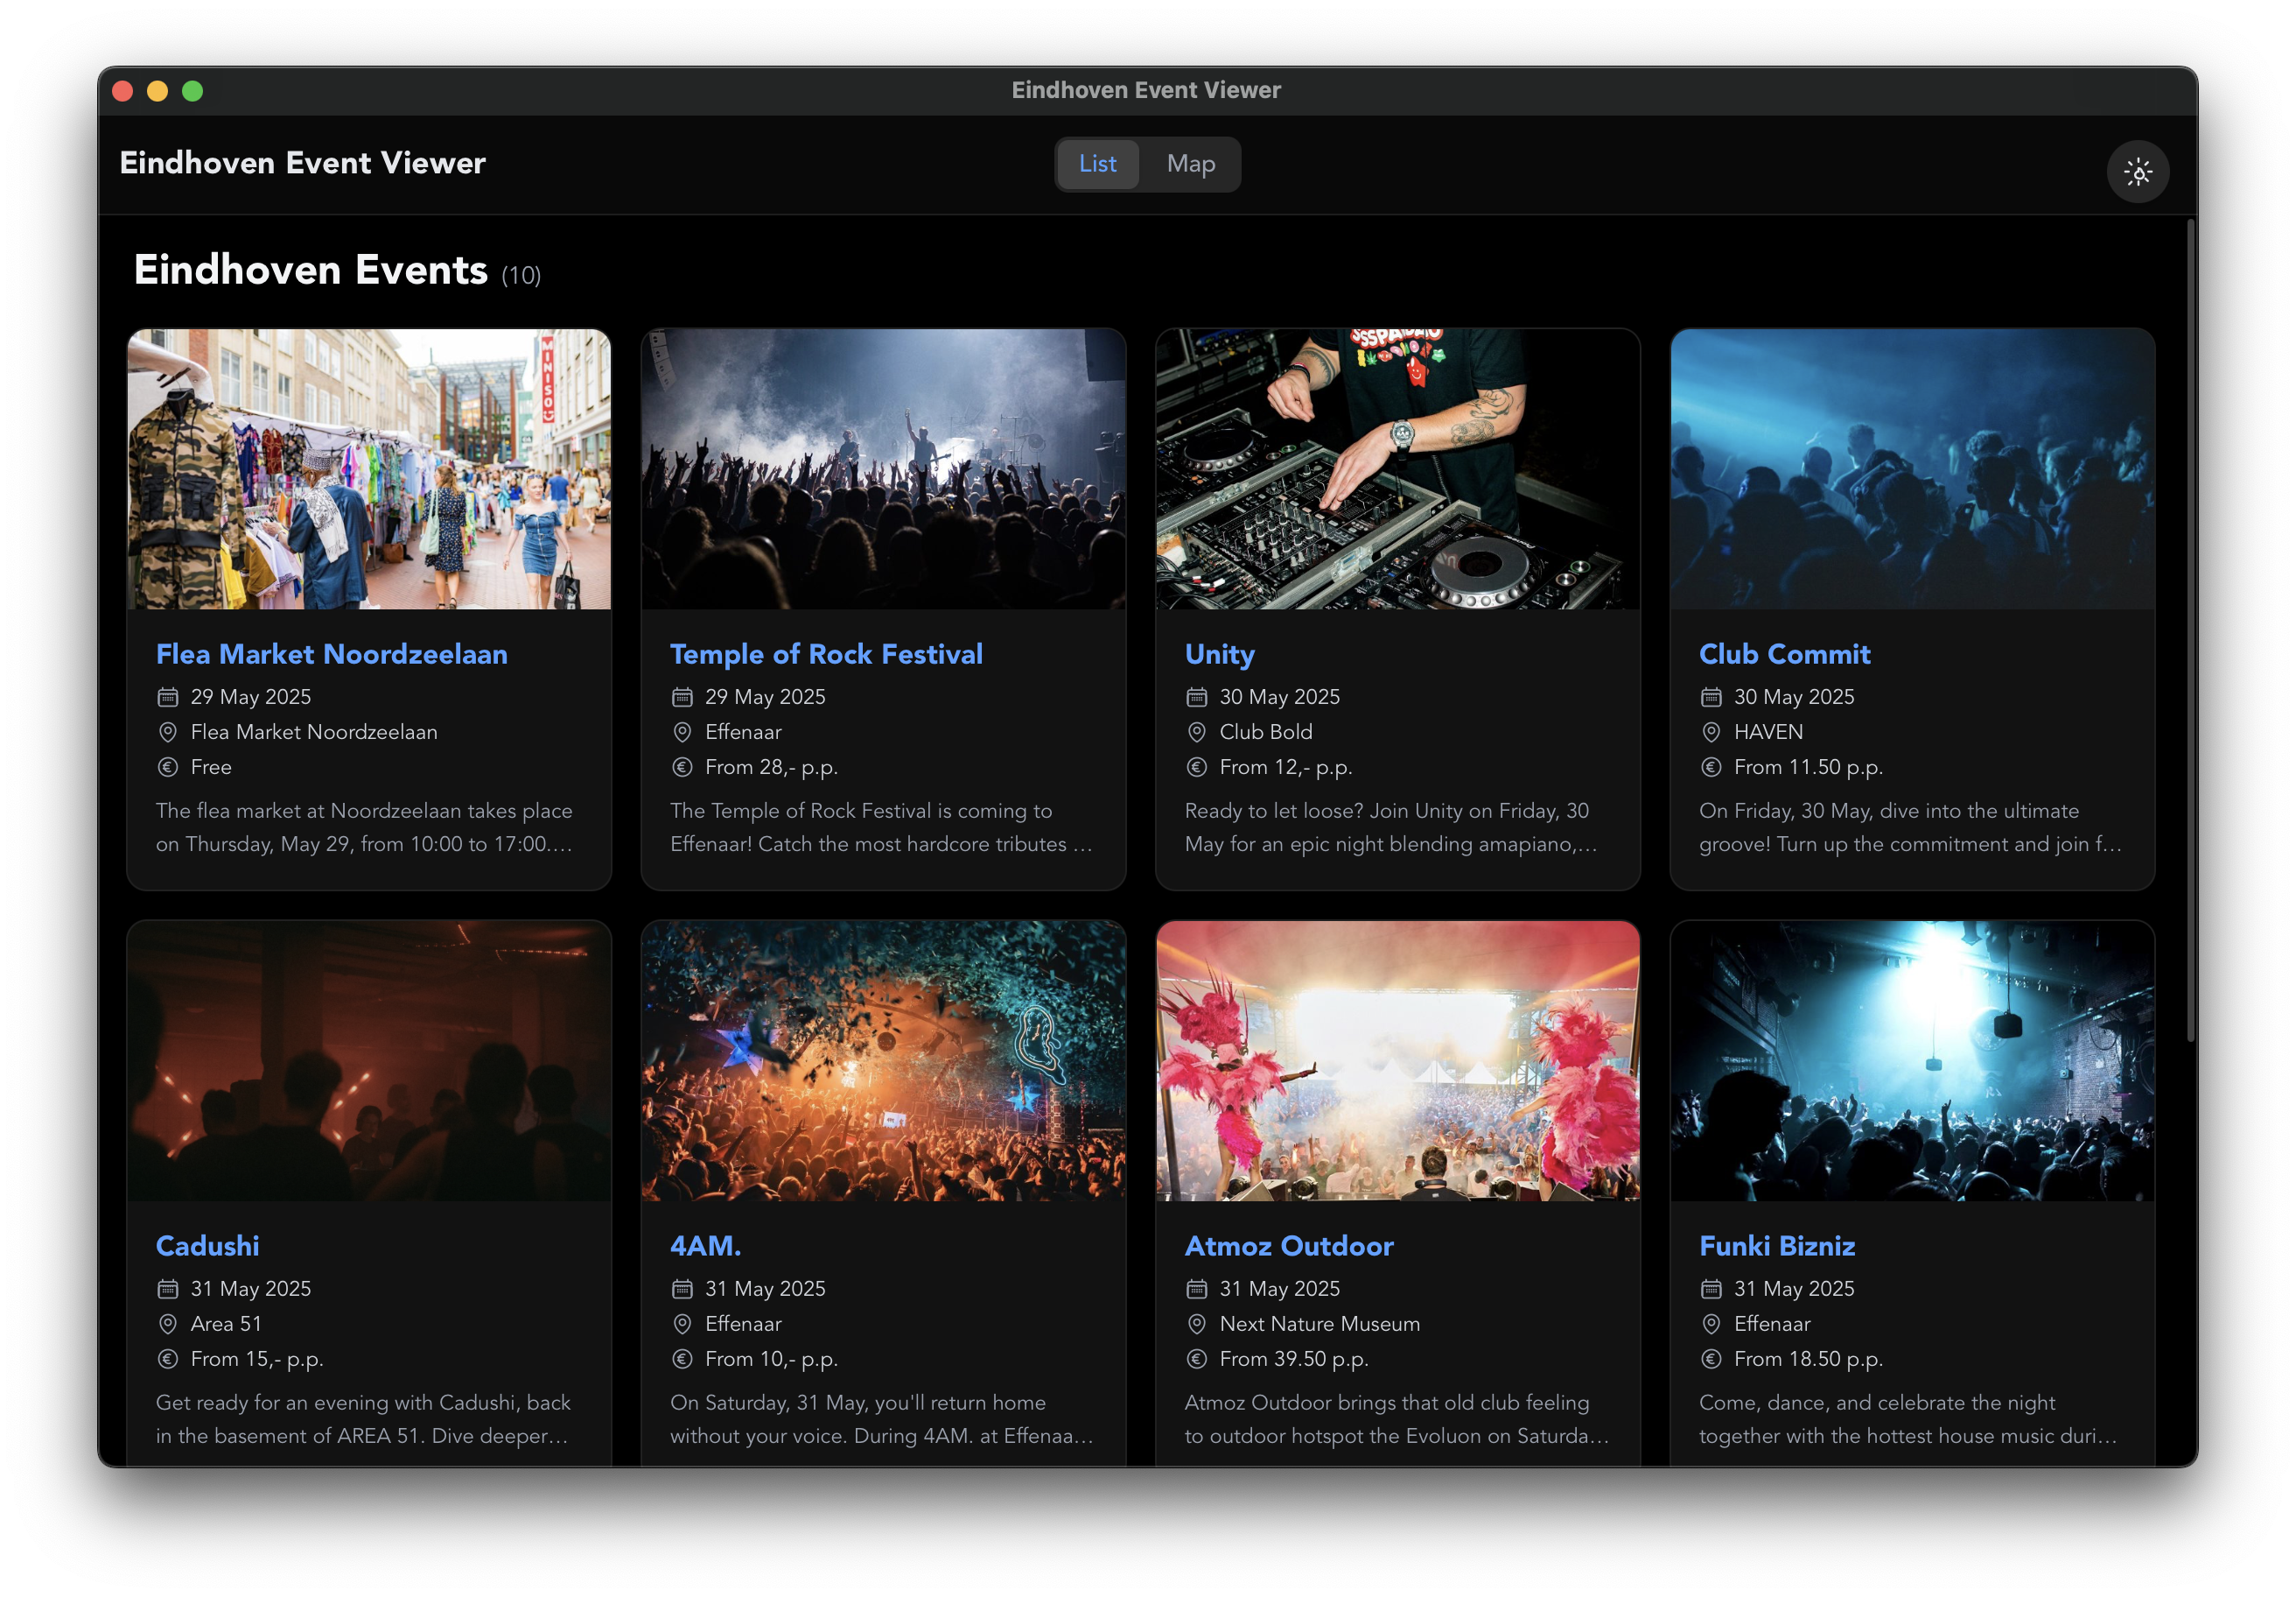Click the vertical scrollbar of the event list
The image size is (2296, 1597).
coord(2190,630)
